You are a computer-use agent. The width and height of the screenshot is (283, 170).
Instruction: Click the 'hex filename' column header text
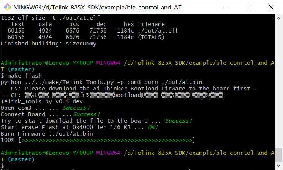point(144,24)
